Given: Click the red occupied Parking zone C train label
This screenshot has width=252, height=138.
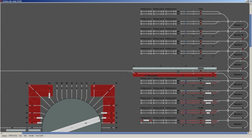Looking at the screenshot, I should click(x=146, y=120).
